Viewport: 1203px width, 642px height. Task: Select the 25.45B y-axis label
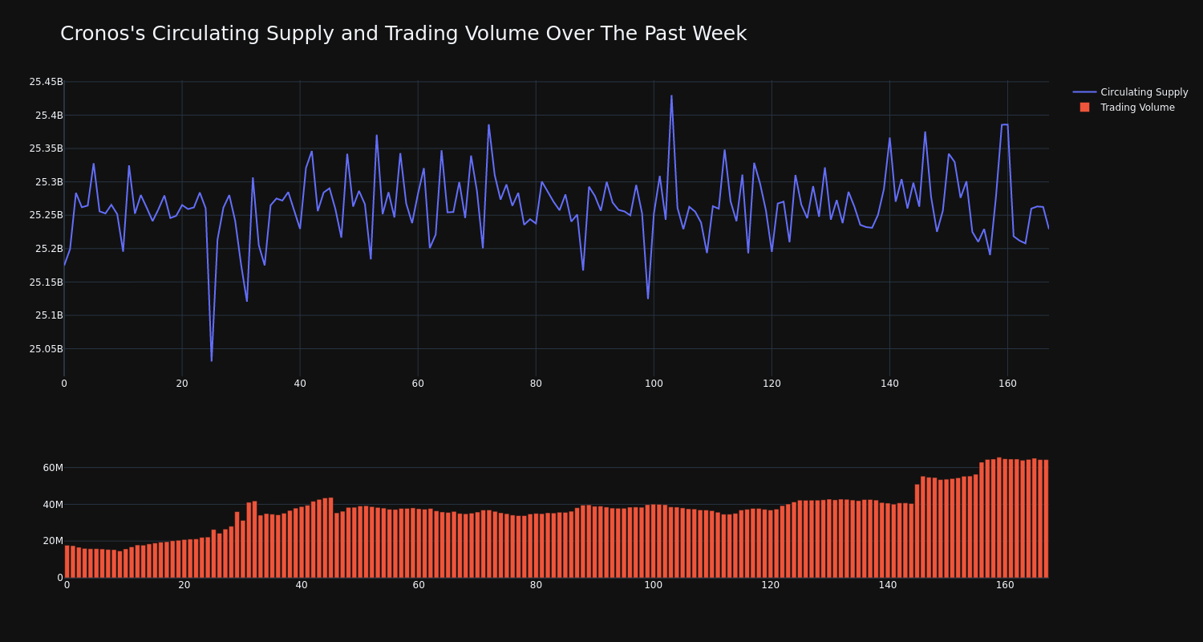(46, 82)
